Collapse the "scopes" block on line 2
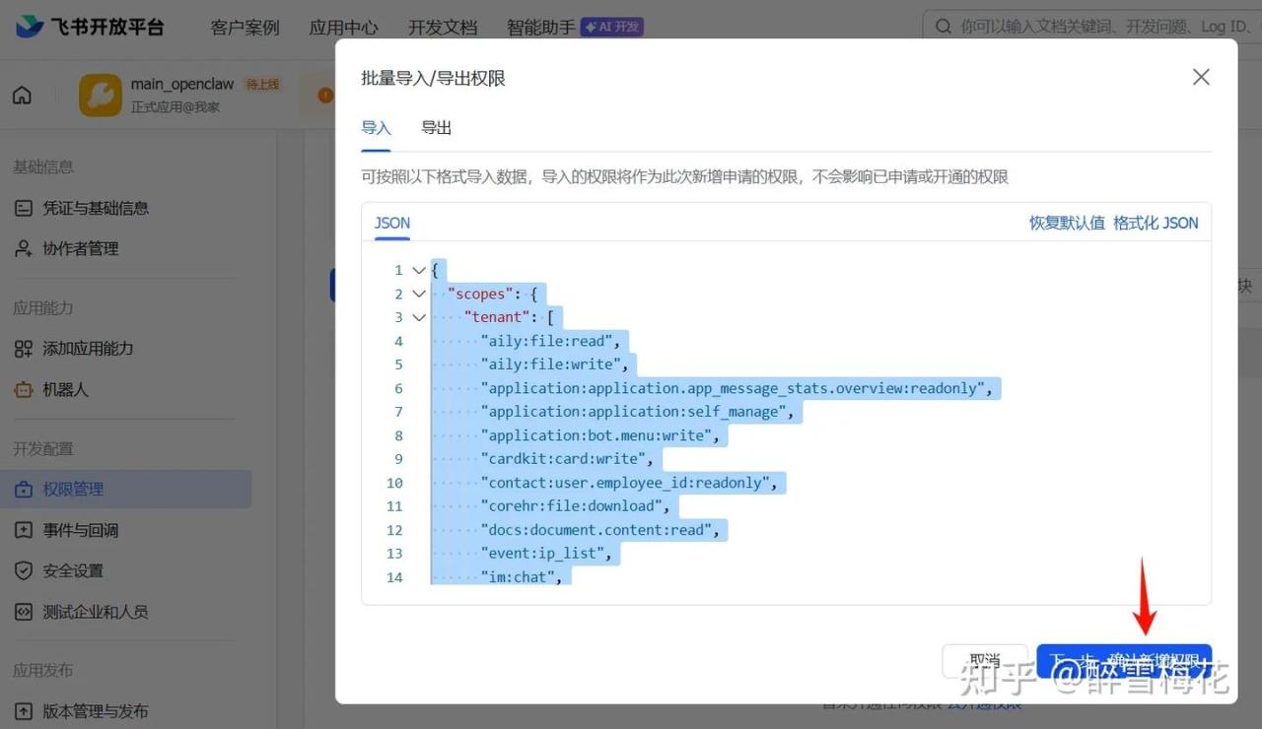The width and height of the screenshot is (1262, 729). coord(419,294)
